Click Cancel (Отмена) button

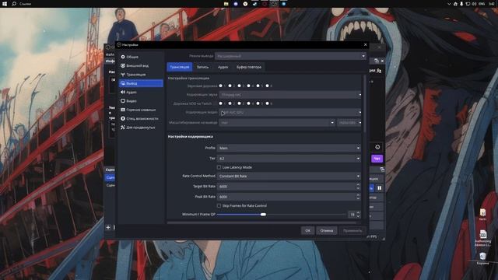tap(327, 231)
